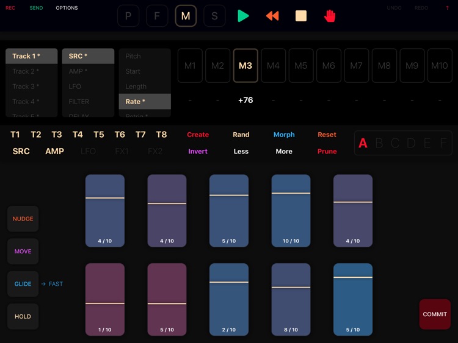Switch to the T1 track tab
This screenshot has width=458, height=343.
(15, 135)
